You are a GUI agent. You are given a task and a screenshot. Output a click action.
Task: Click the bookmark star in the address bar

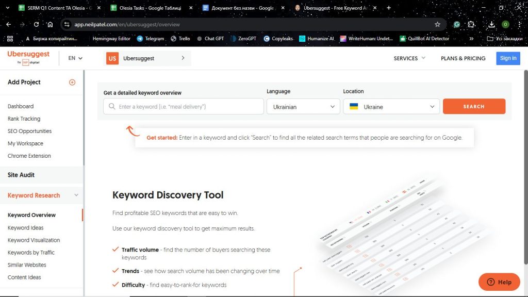pos(437,24)
